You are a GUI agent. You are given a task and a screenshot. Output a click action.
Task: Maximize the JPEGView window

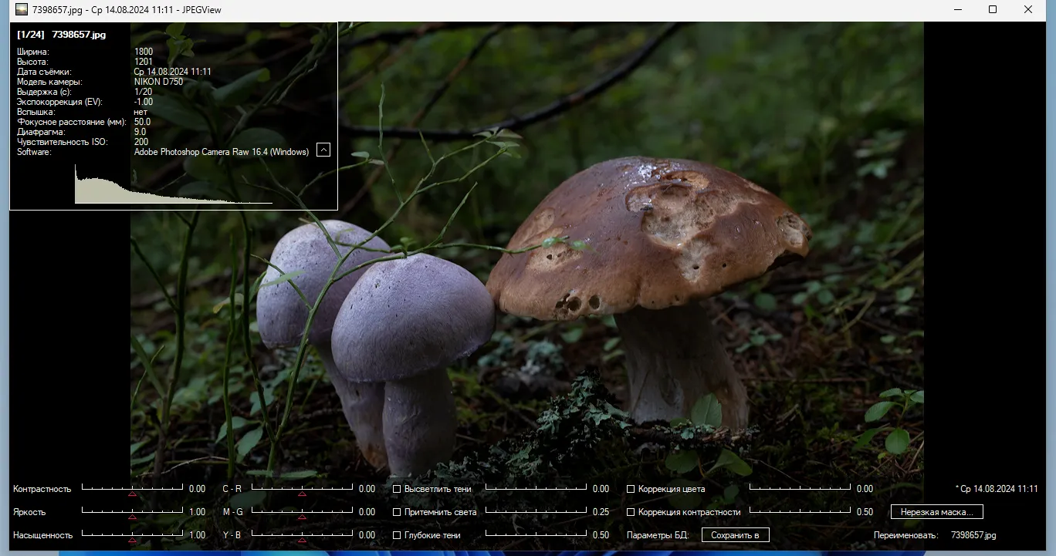993,10
